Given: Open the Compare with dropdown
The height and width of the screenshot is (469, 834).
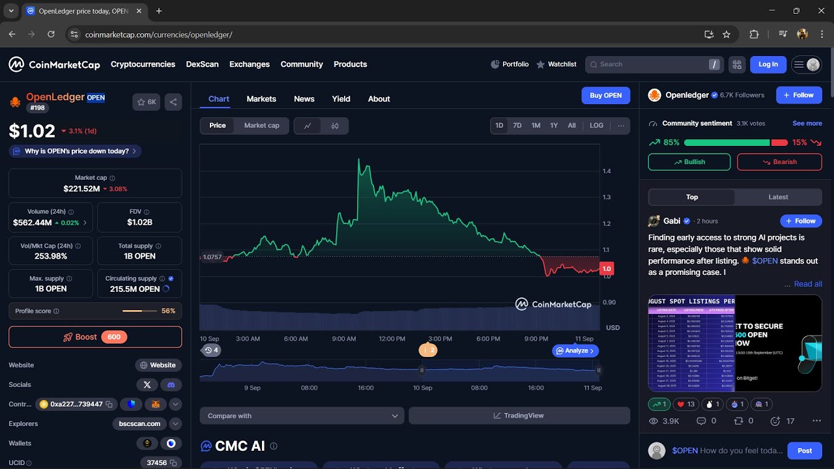Looking at the screenshot, I should tap(302, 416).
